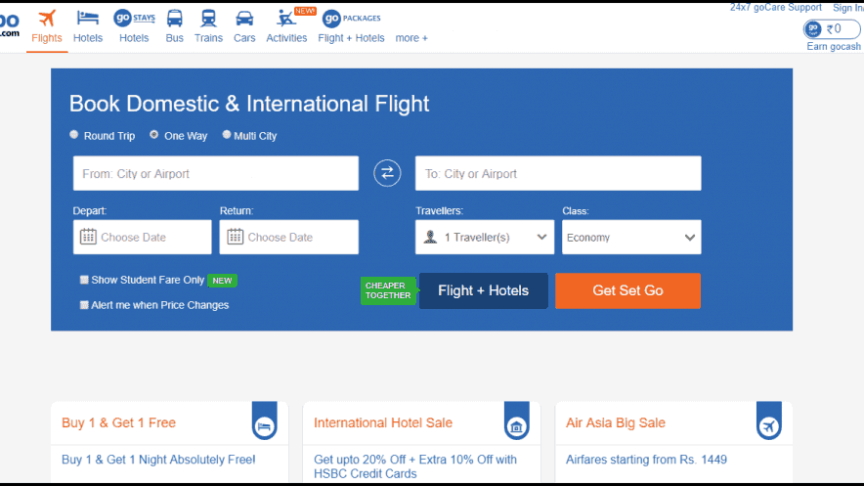Open the 1 Traveller(s) dropdown

485,237
